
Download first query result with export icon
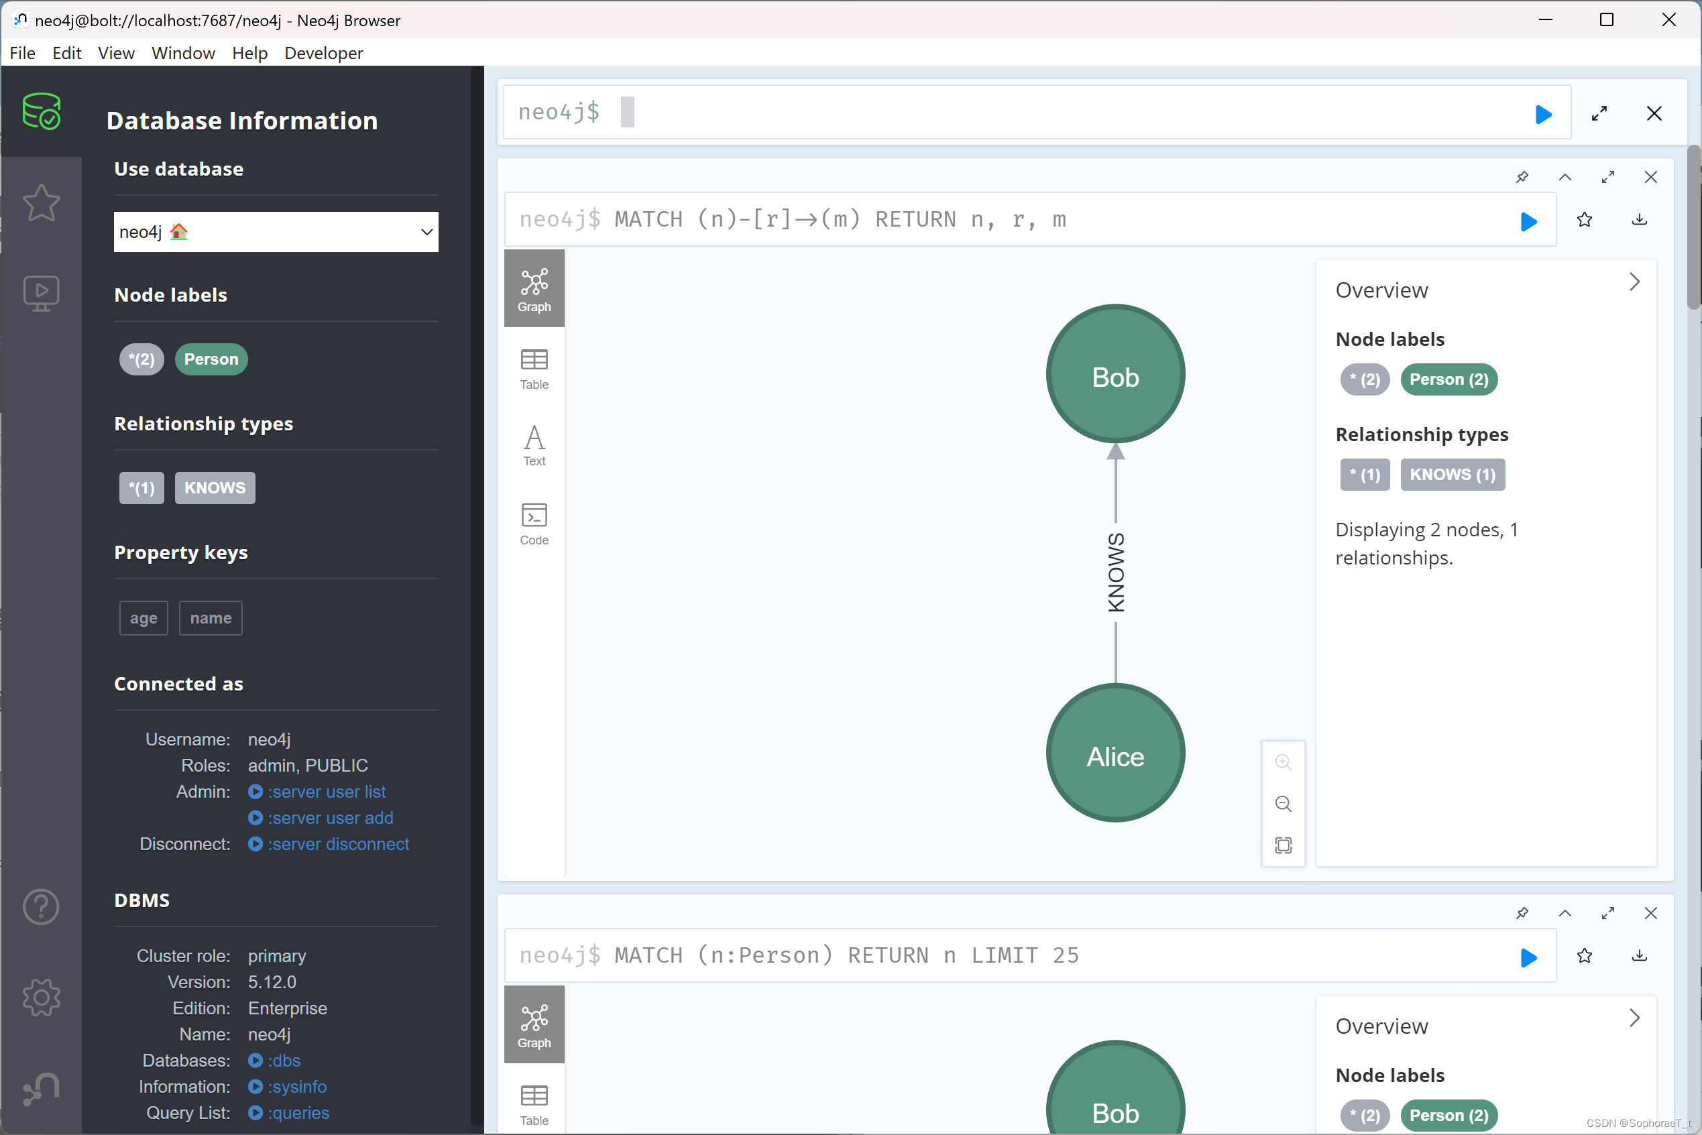(x=1639, y=219)
